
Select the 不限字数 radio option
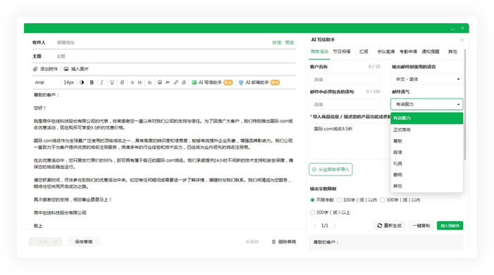(312, 200)
